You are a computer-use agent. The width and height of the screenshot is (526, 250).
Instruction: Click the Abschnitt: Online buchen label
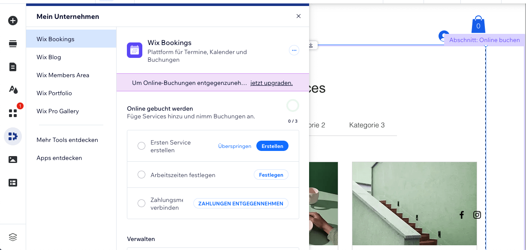[484, 40]
